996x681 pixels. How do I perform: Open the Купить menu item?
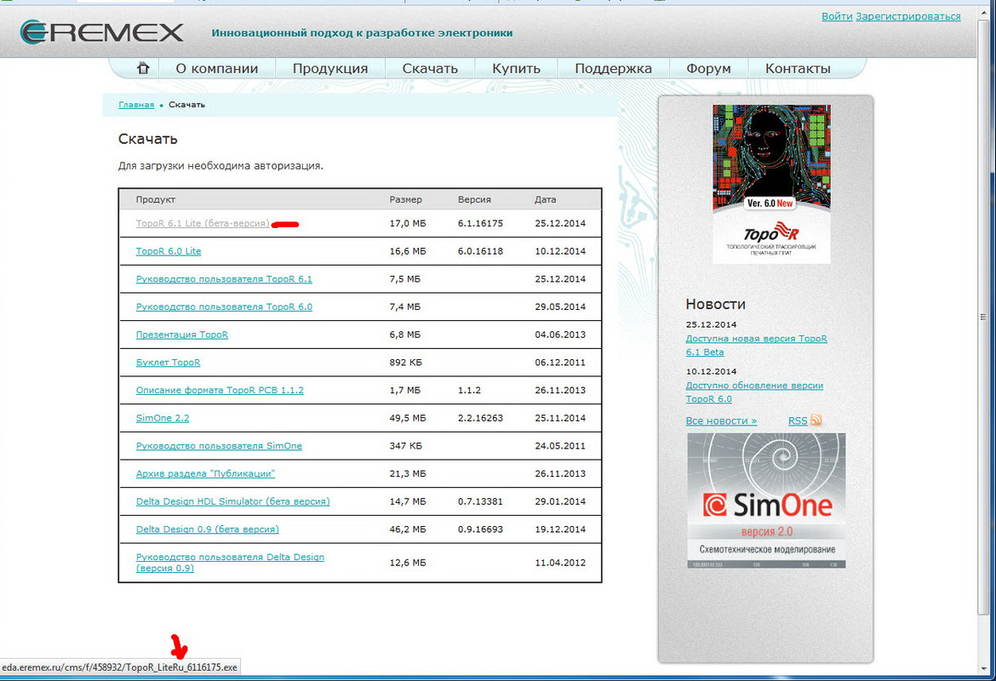click(516, 69)
